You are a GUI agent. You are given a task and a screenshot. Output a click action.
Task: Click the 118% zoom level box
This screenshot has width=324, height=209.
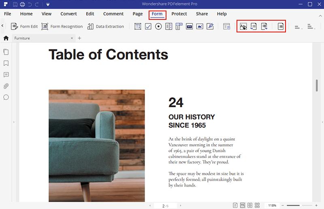coord(272,205)
